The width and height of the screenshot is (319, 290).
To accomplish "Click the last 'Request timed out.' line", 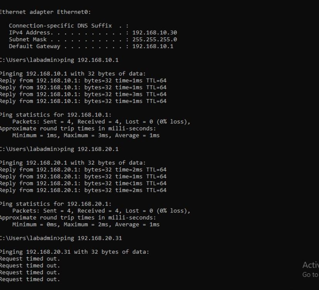I will point(30,279).
